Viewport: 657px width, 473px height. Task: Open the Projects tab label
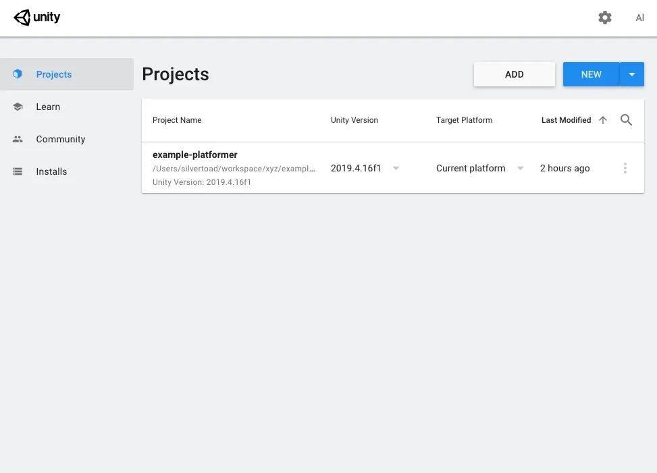[53, 74]
